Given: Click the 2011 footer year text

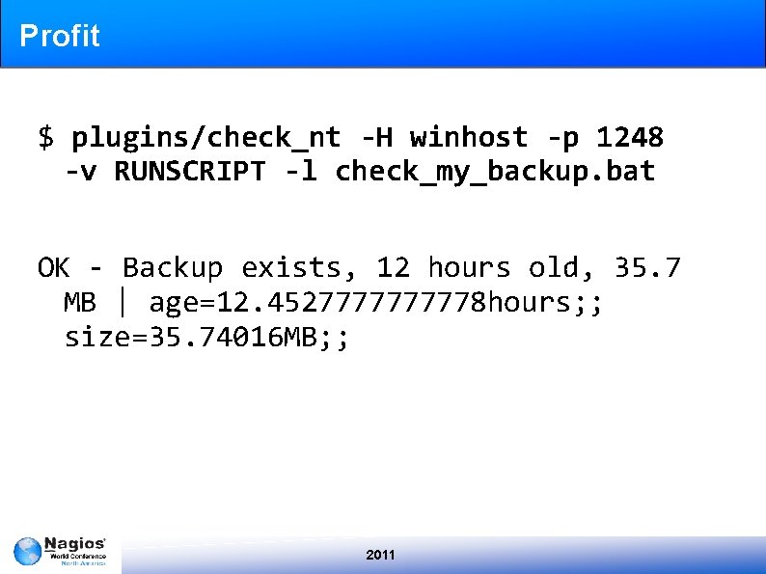Looking at the screenshot, I should tap(380, 555).
